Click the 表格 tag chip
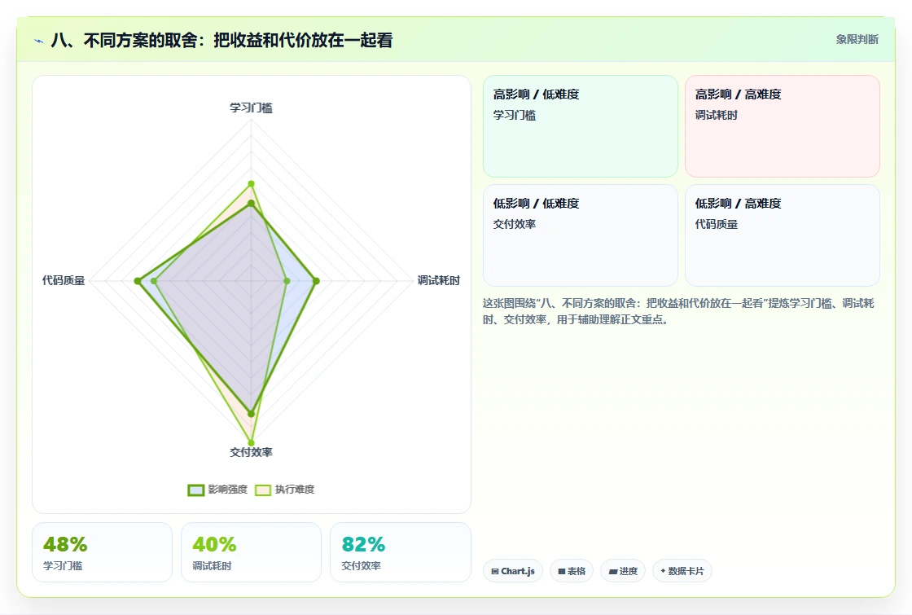Screen dimensions: 912x615 point(572,571)
